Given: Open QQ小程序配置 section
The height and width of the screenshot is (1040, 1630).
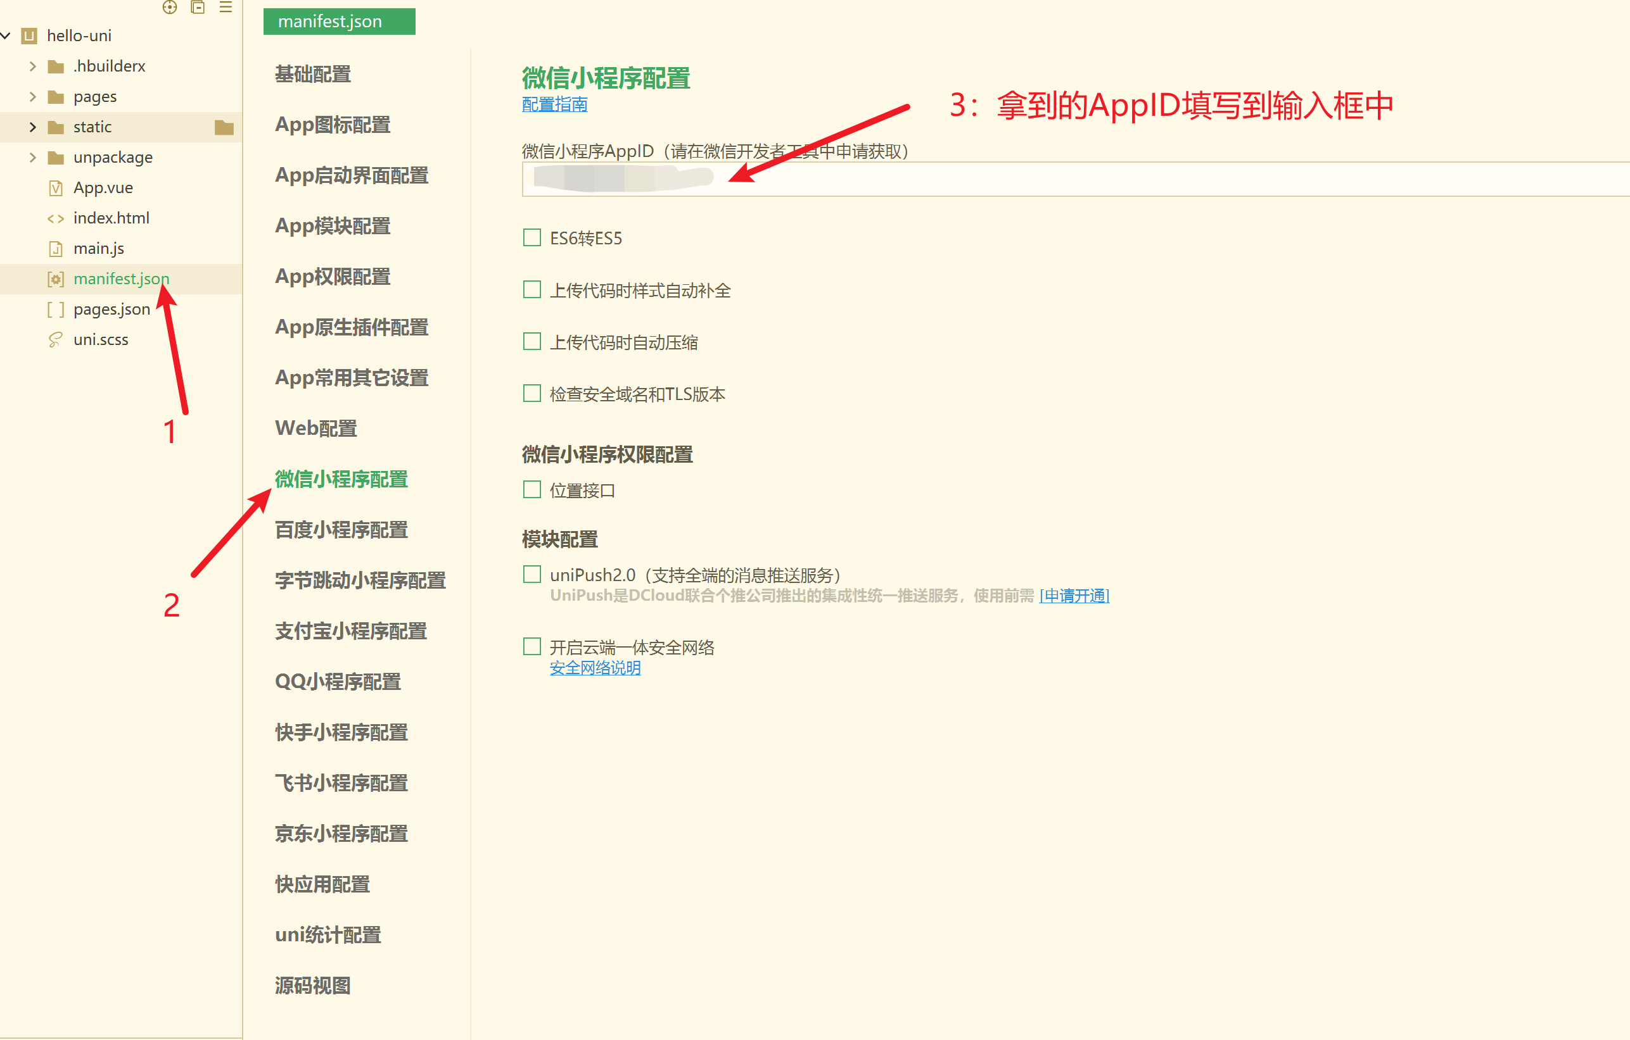Looking at the screenshot, I should coord(338,682).
